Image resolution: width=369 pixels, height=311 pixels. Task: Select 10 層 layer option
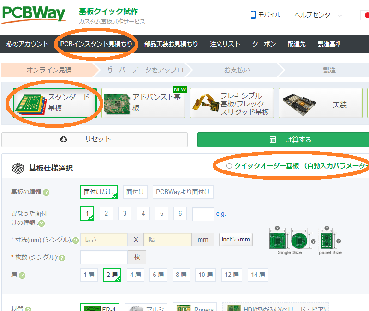206,275
